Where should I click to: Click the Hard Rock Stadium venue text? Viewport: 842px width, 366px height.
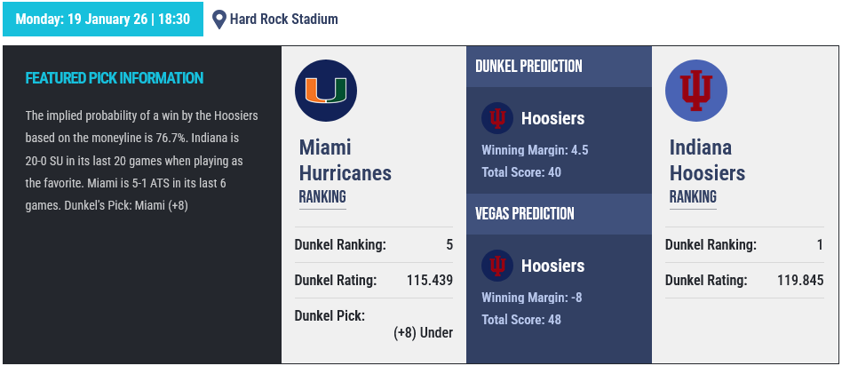[x=283, y=19]
